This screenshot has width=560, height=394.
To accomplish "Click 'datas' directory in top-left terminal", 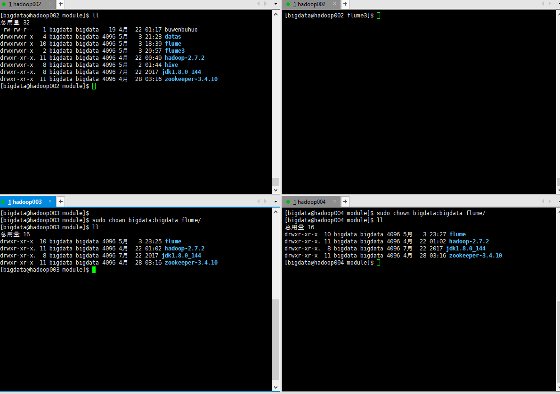I will pyautogui.click(x=173, y=37).
